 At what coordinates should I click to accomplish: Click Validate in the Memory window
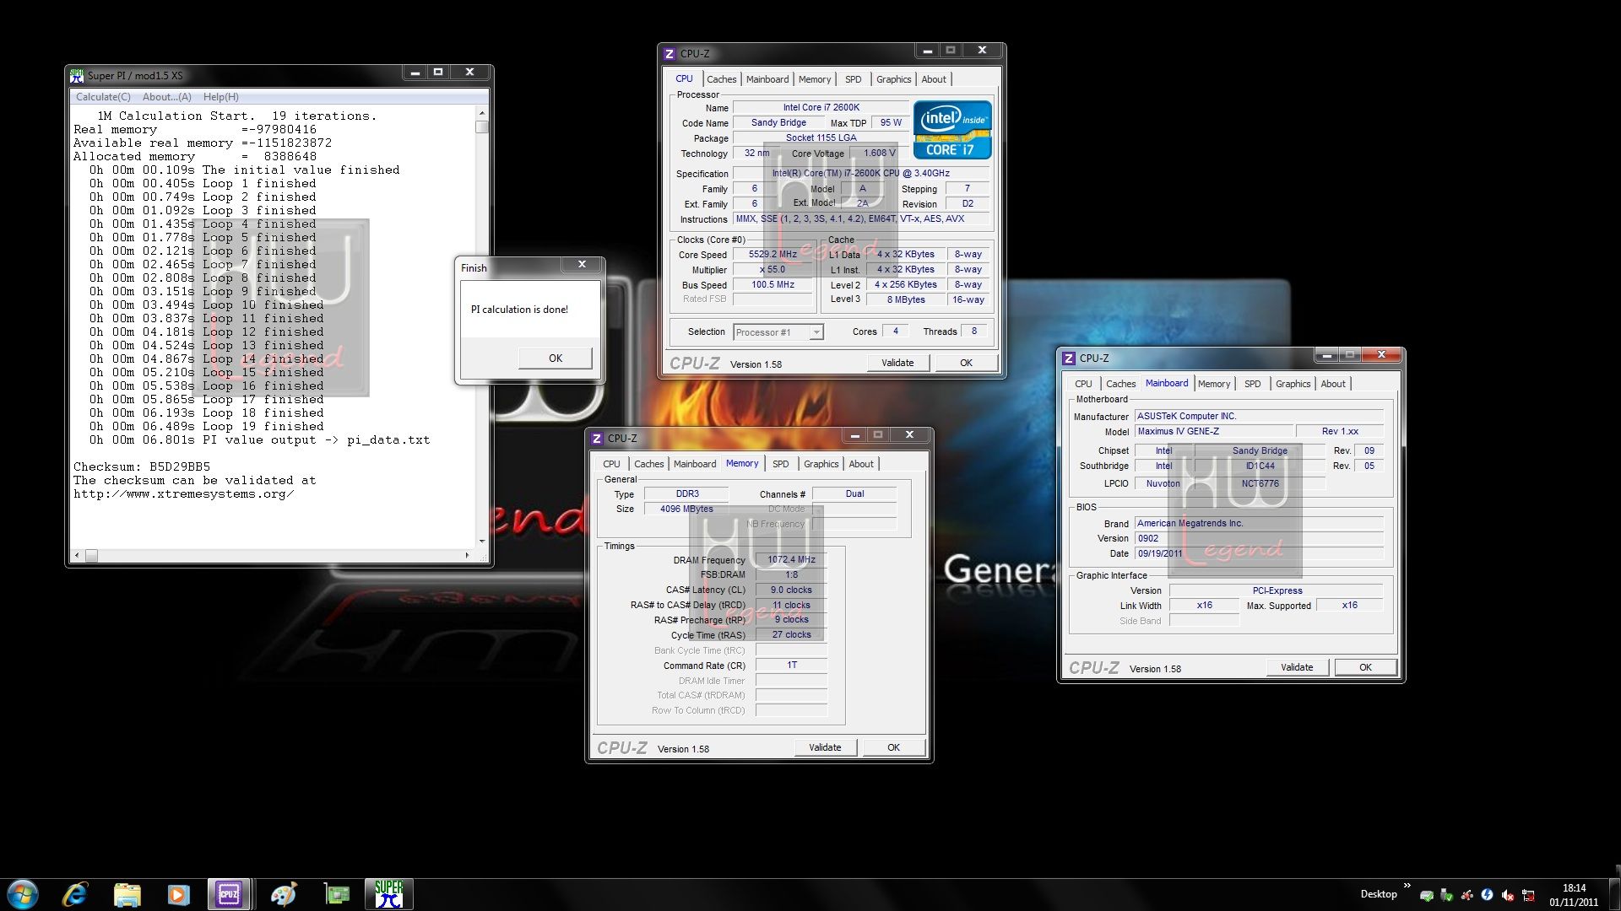tap(825, 747)
